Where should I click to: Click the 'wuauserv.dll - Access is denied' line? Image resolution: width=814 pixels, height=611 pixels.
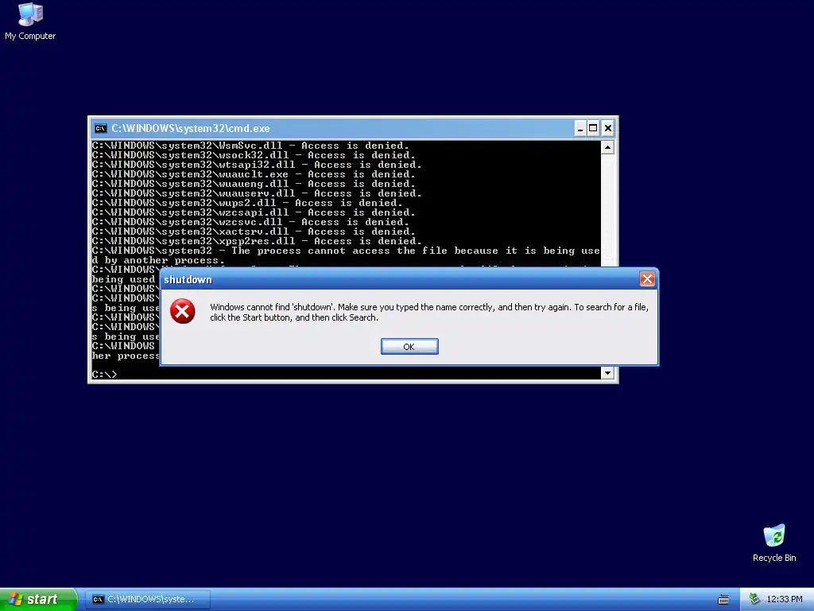point(257,193)
